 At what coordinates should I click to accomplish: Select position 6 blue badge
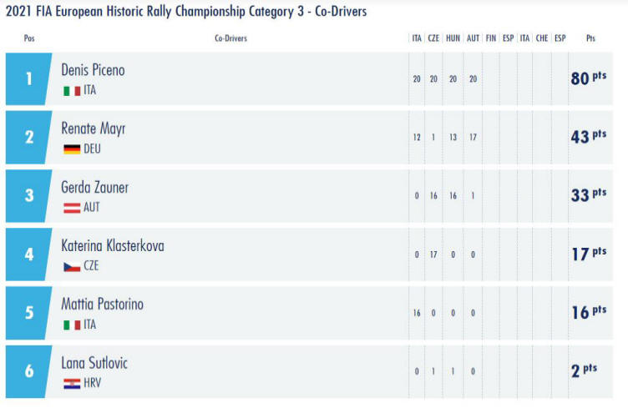coord(29,371)
